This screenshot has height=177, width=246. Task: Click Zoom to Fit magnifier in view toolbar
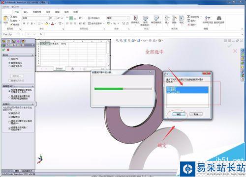point(117,40)
